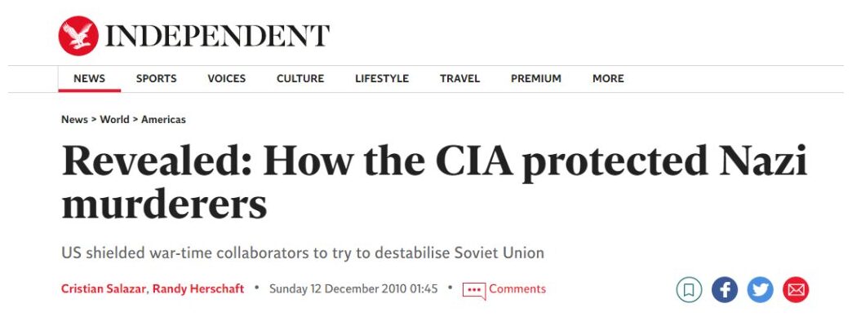Email the article using envelope icon

point(796,289)
